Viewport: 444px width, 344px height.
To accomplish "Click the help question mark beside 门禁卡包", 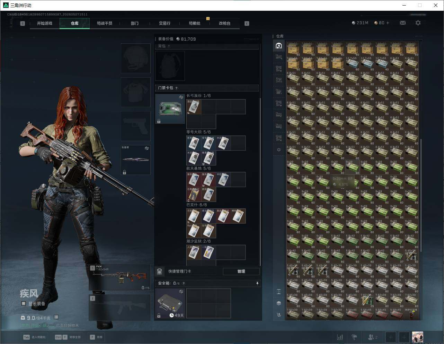I will 176,88.
